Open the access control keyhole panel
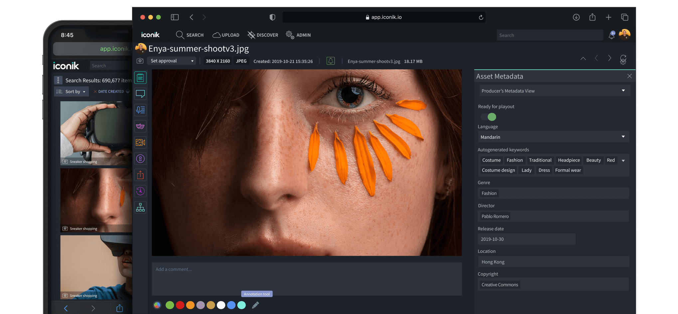 (140, 159)
